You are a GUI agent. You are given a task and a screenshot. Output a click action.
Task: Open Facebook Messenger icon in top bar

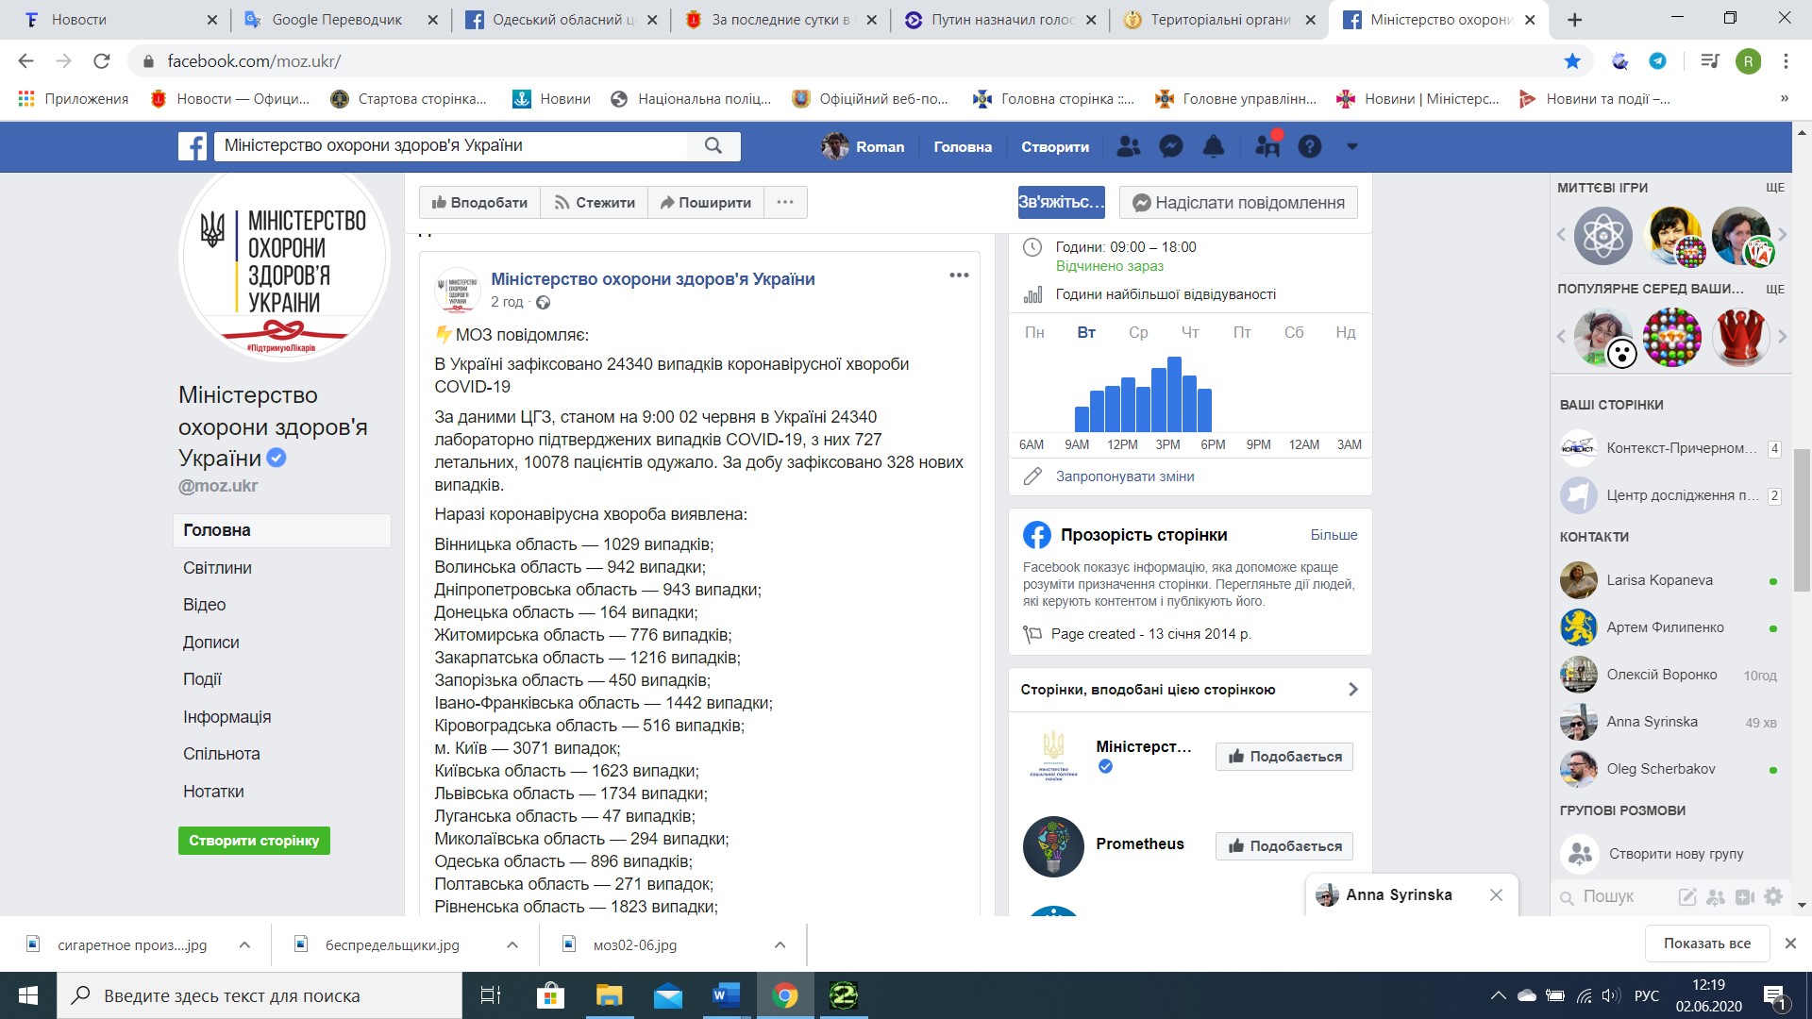(1170, 146)
